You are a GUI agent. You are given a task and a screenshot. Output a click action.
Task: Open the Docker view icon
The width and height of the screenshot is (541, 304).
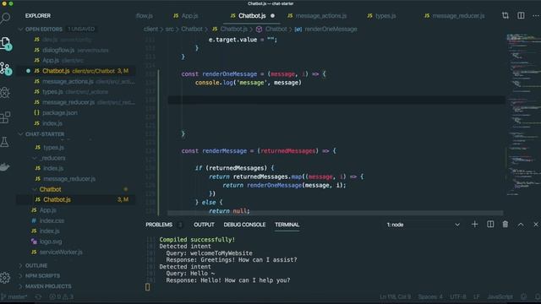5,167
